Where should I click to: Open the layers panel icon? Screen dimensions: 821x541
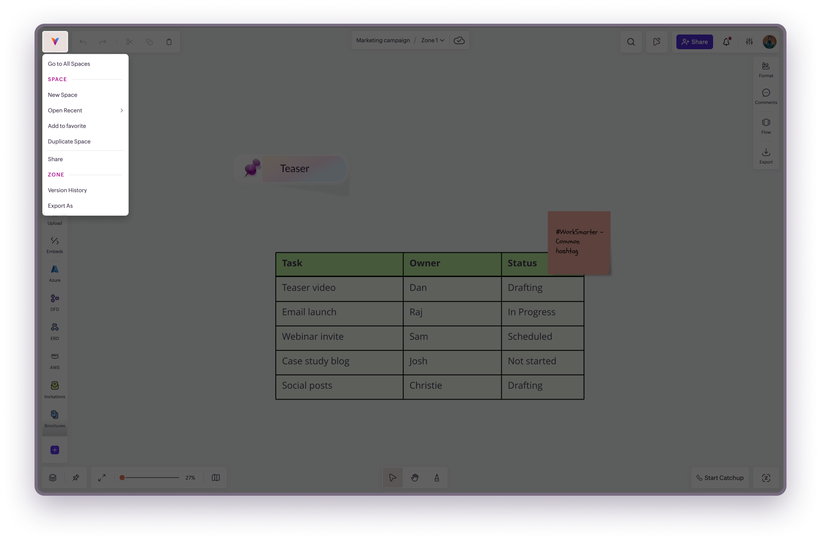click(53, 478)
